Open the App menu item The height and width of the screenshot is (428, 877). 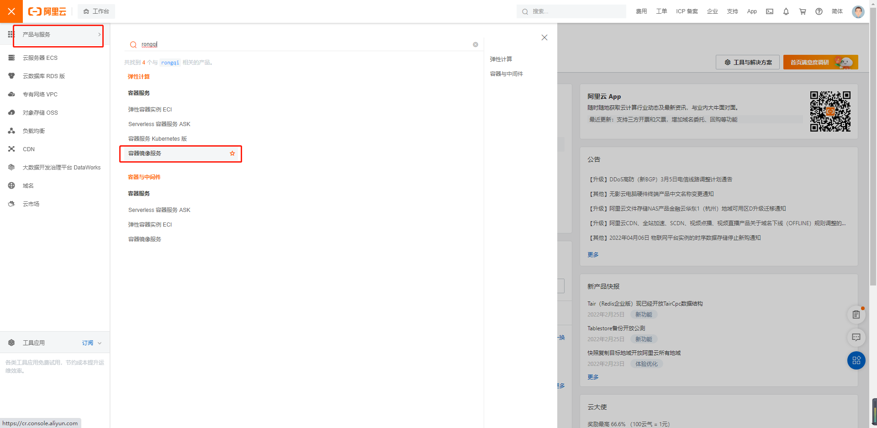(x=752, y=11)
